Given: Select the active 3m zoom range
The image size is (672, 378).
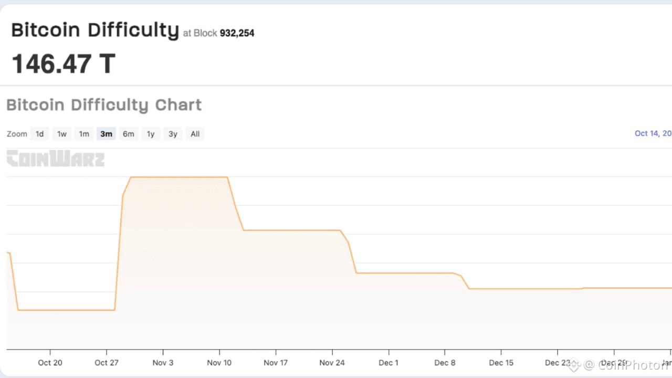Looking at the screenshot, I should point(106,134).
